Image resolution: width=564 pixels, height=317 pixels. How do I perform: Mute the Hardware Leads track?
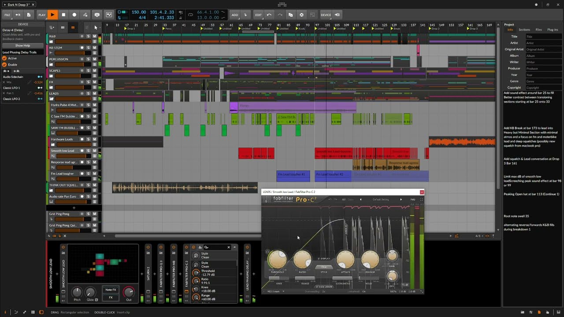94,139
